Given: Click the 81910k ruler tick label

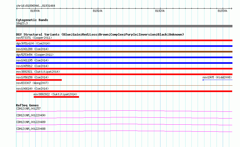Looking at the screenshot, I should tap(98, 11).
